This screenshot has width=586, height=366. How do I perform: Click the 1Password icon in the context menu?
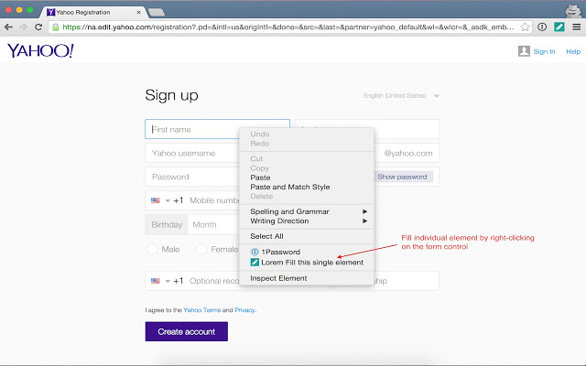pos(255,253)
